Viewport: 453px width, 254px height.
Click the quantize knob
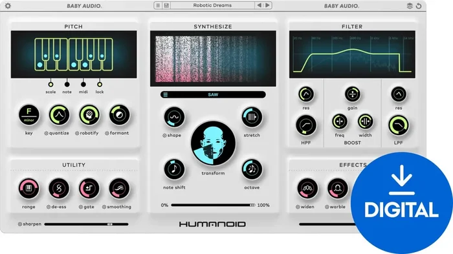(x=59, y=115)
